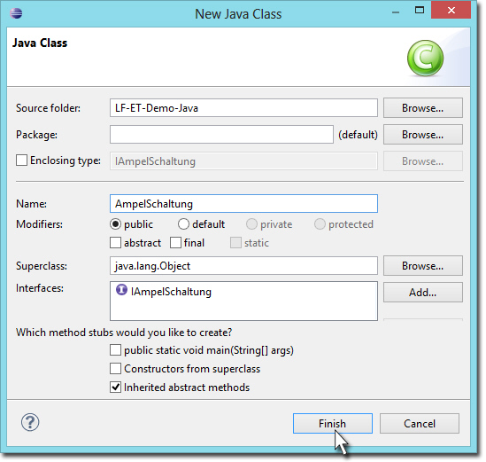Enable public static void main stub

coord(115,350)
